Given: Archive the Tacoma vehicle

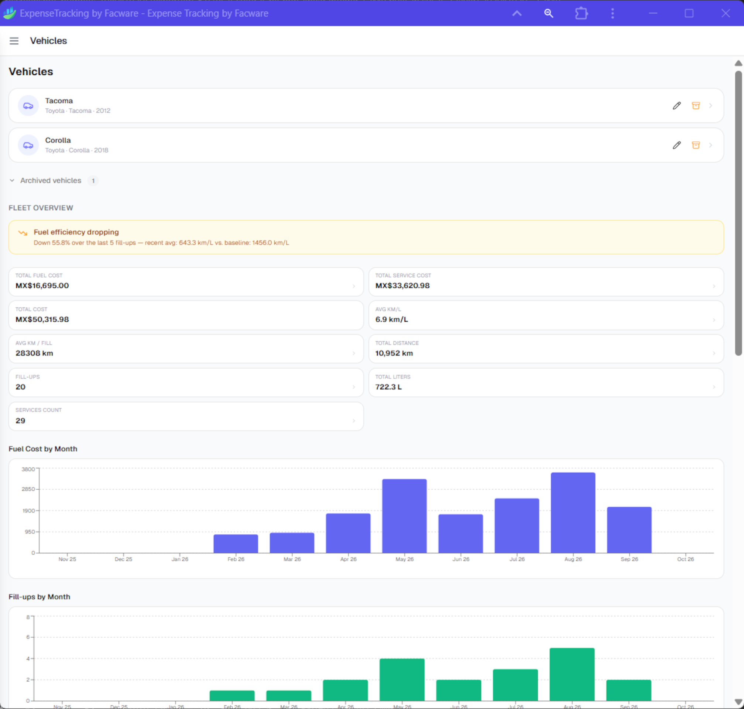Looking at the screenshot, I should point(696,106).
